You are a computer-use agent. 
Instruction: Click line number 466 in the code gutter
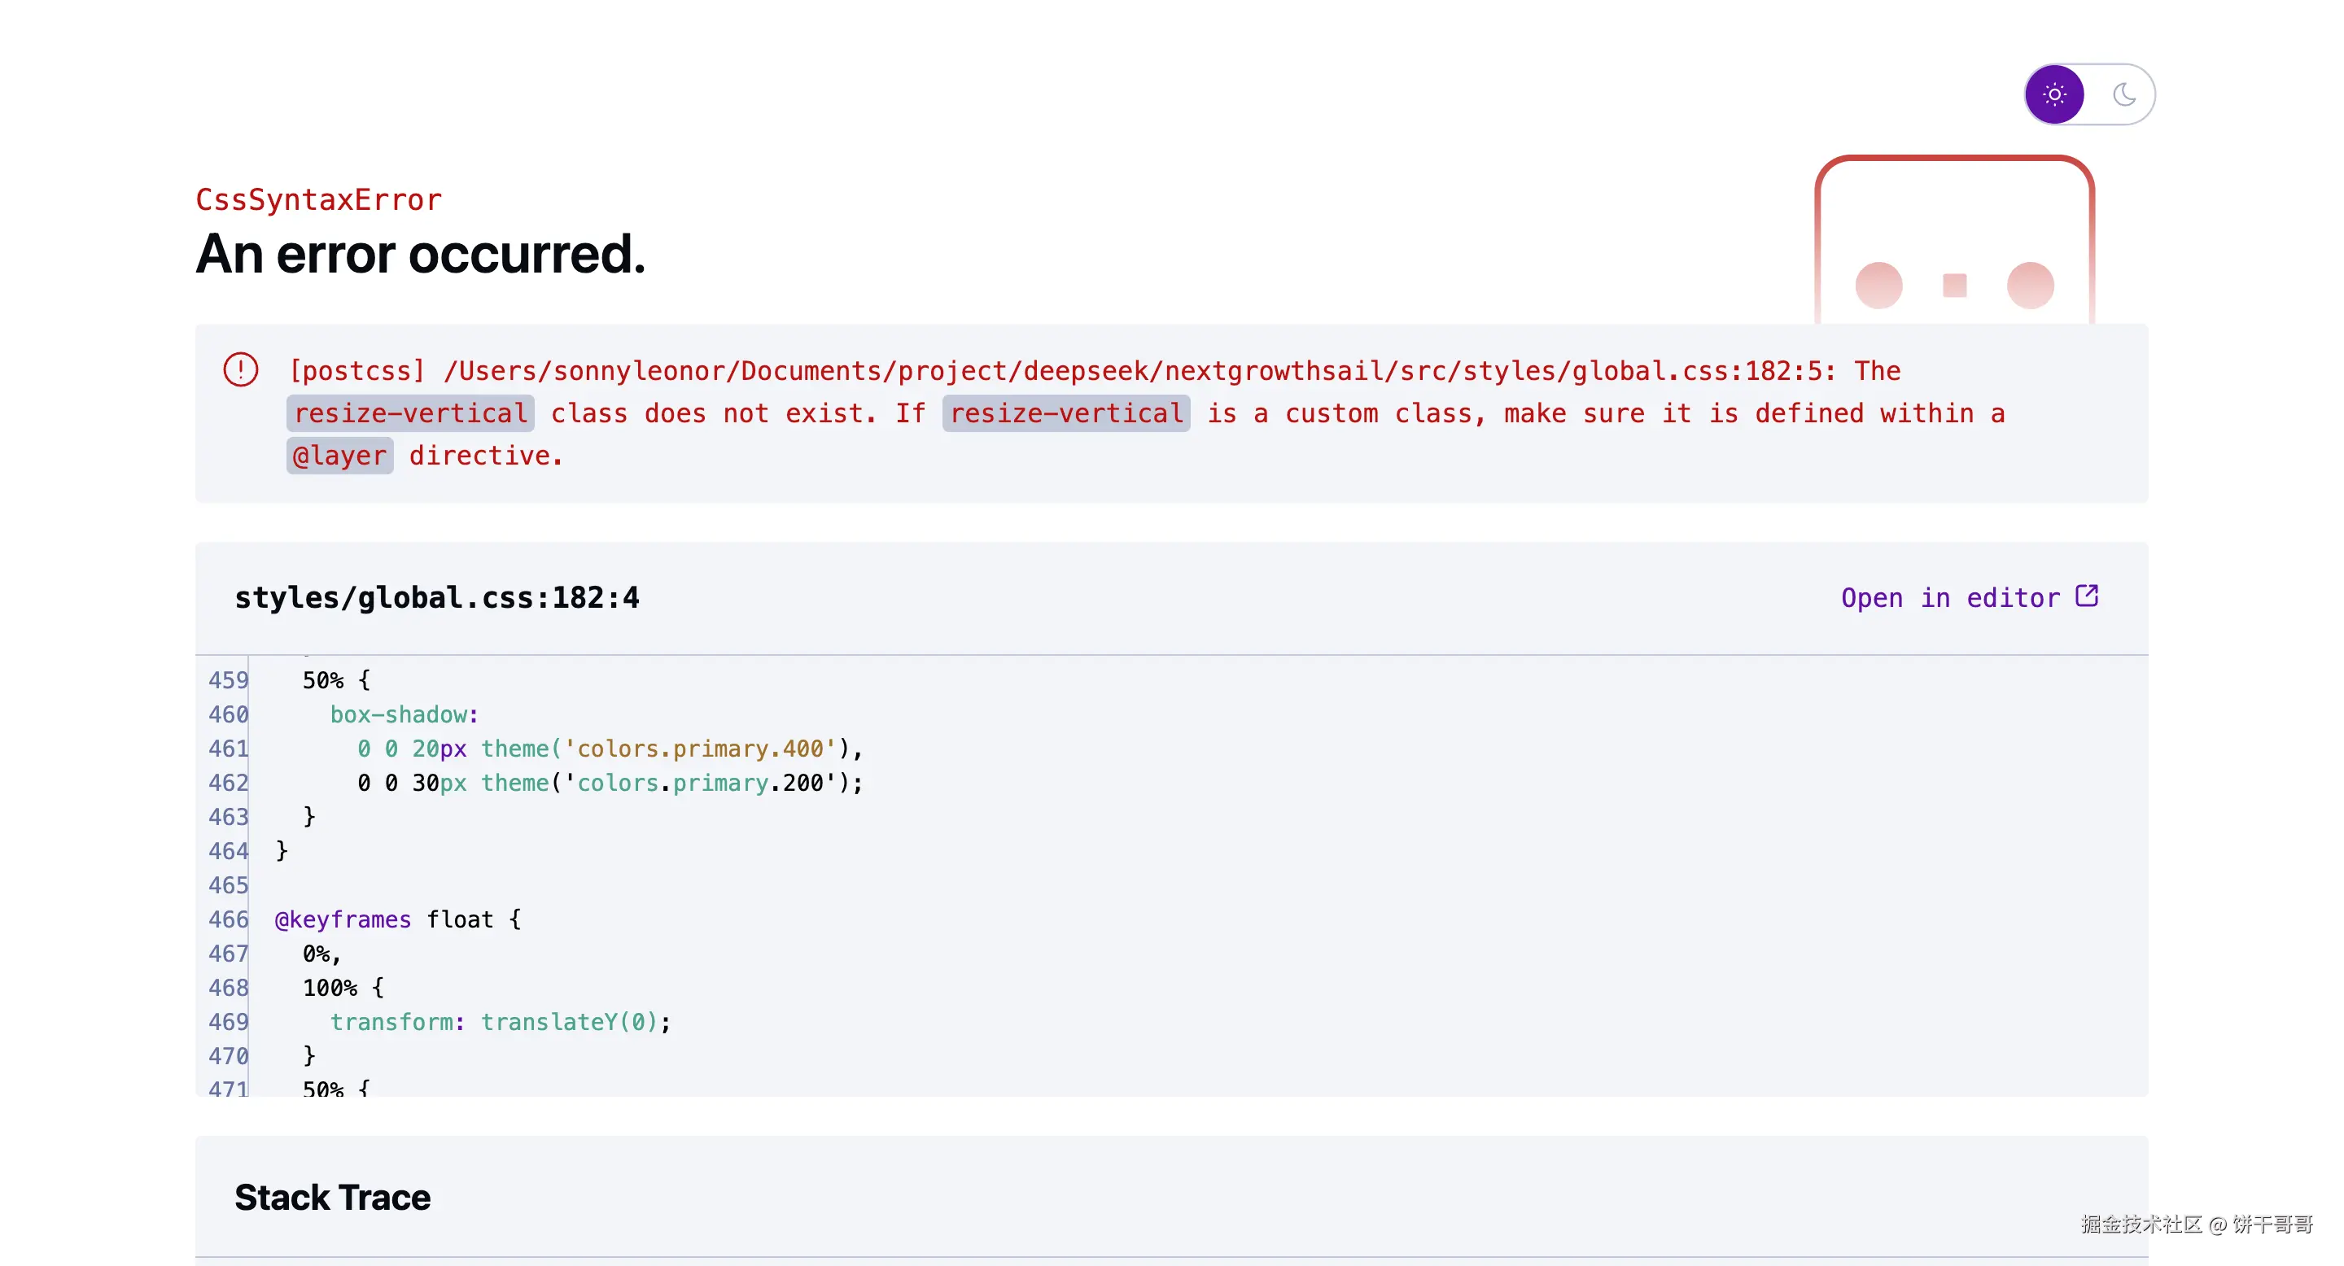228,919
